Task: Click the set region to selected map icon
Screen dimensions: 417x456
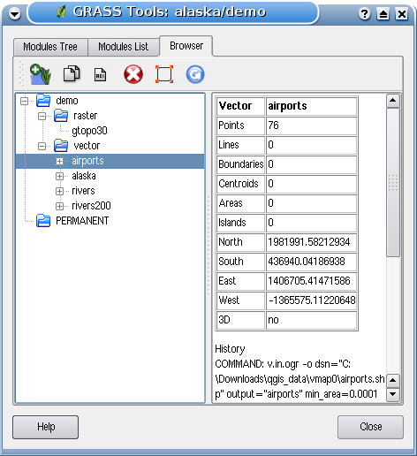Action: (164, 74)
